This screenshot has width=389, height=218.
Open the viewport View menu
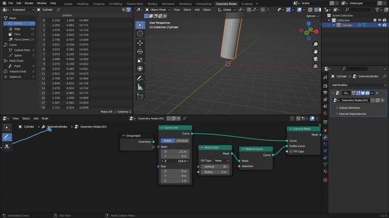177,10
